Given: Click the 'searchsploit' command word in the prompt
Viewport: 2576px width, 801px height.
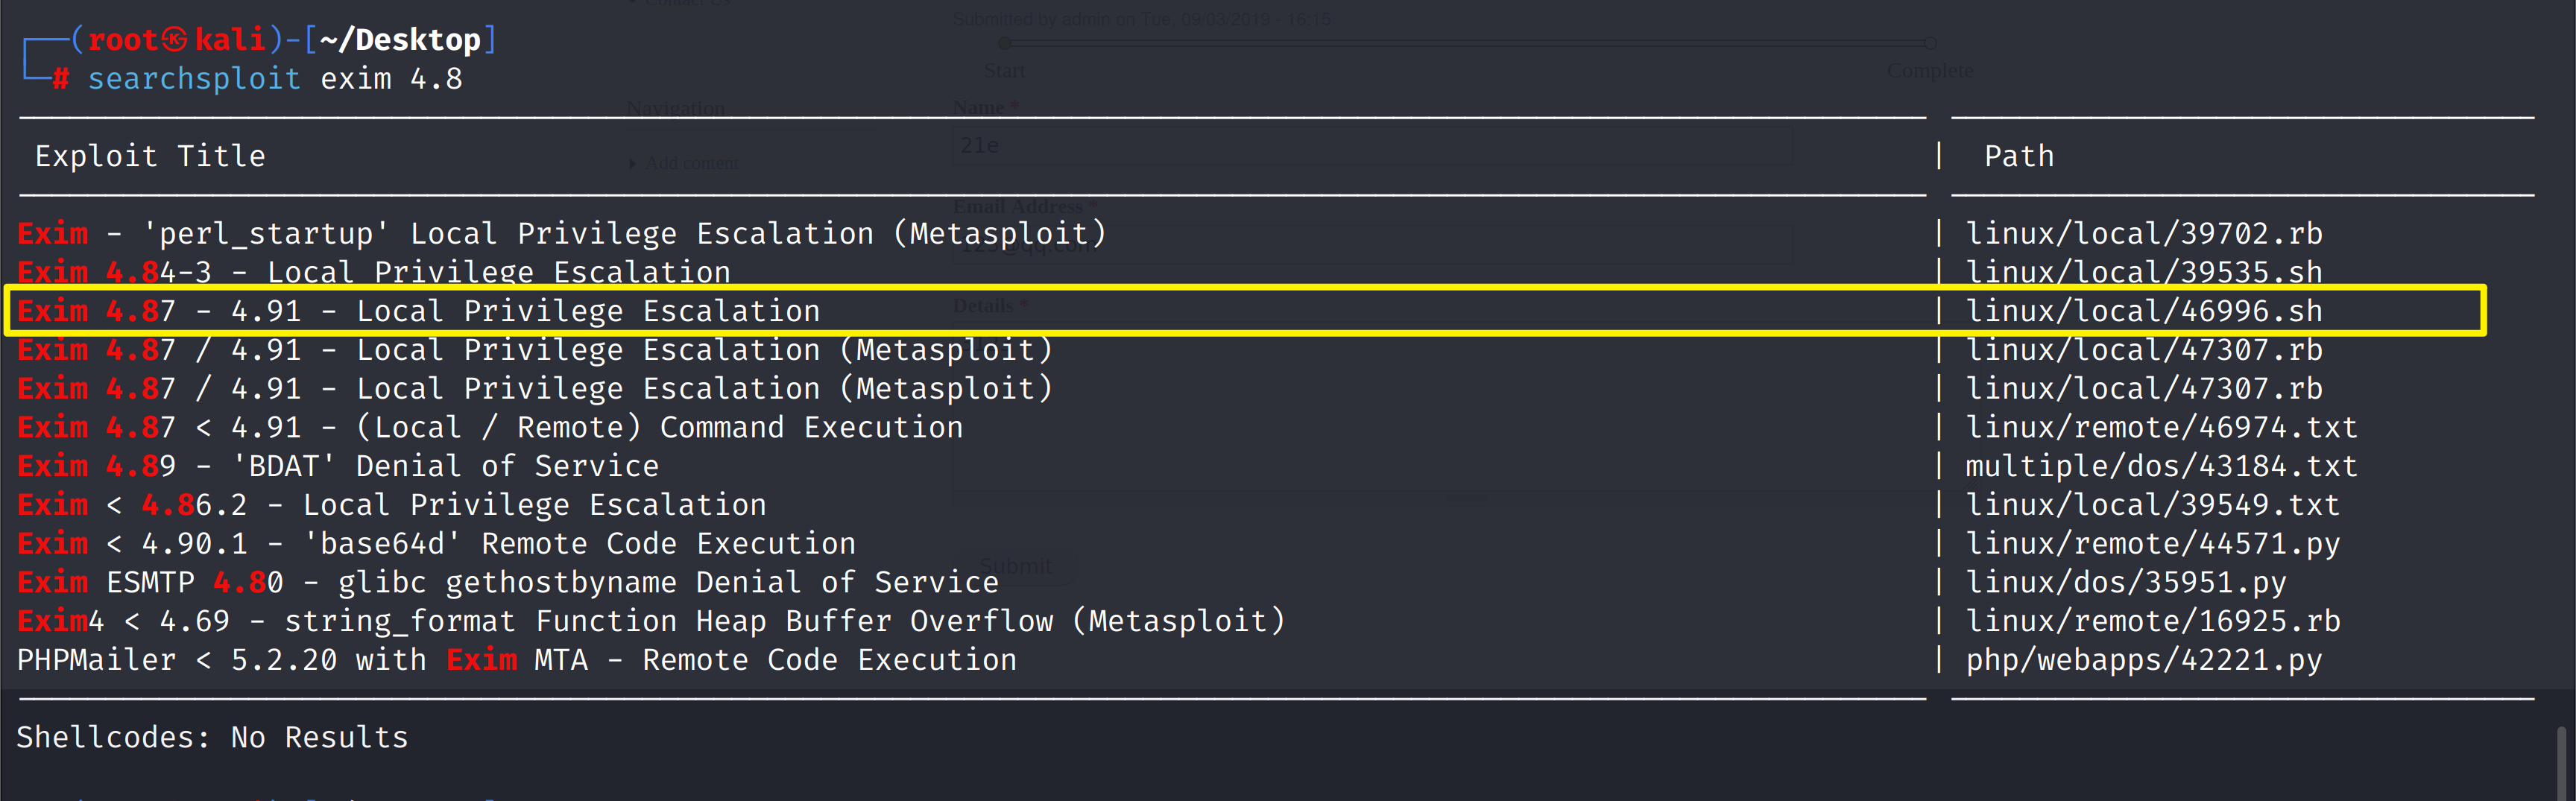Looking at the screenshot, I should (194, 79).
